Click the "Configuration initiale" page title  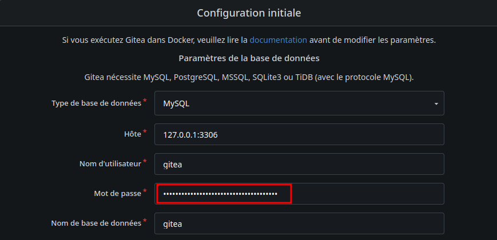[248, 13]
